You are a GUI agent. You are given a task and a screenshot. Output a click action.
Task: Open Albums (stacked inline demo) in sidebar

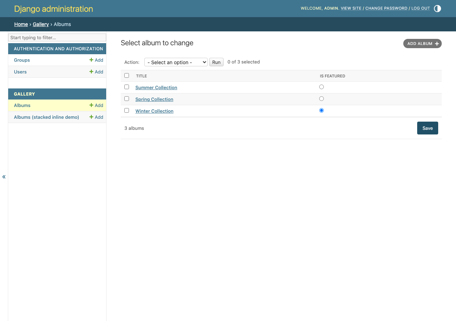click(x=46, y=117)
